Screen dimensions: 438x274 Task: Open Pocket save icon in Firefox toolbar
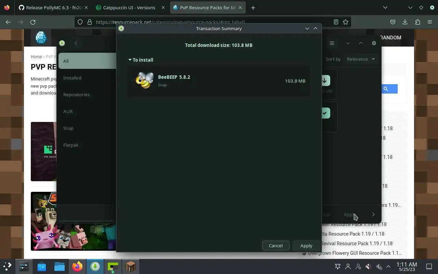[393, 22]
